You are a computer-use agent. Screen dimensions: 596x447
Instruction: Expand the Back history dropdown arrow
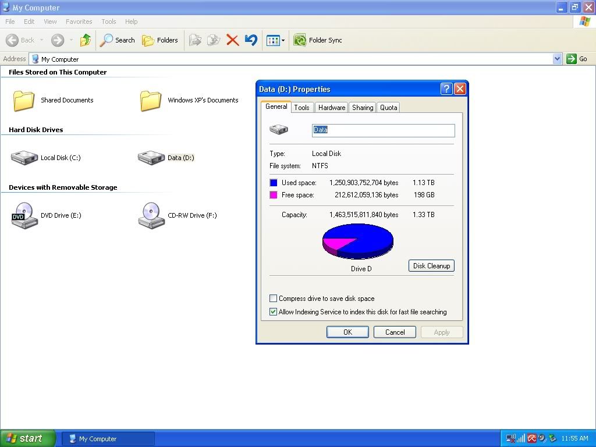pyautogui.click(x=41, y=40)
